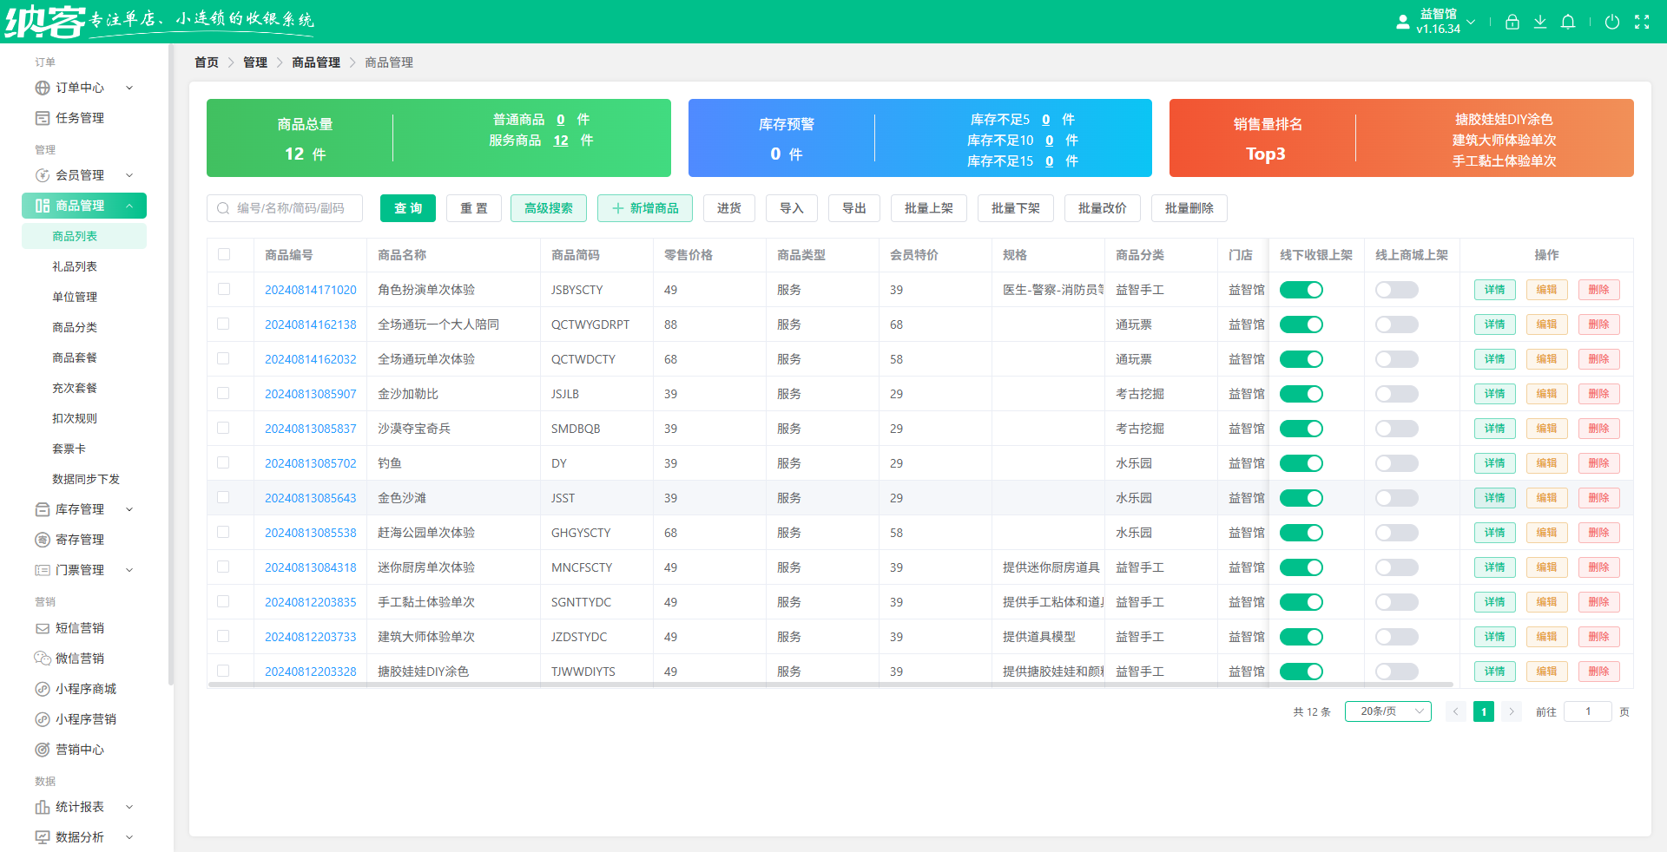Open product link 20240814171020
Viewport: 1667px width, 852px height.
[311, 290]
